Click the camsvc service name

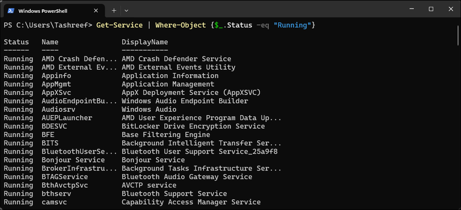pos(54,202)
